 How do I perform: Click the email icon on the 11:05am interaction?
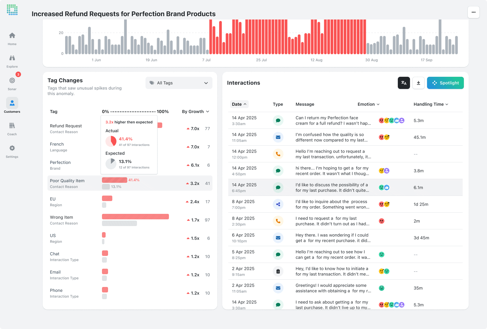pos(278,137)
